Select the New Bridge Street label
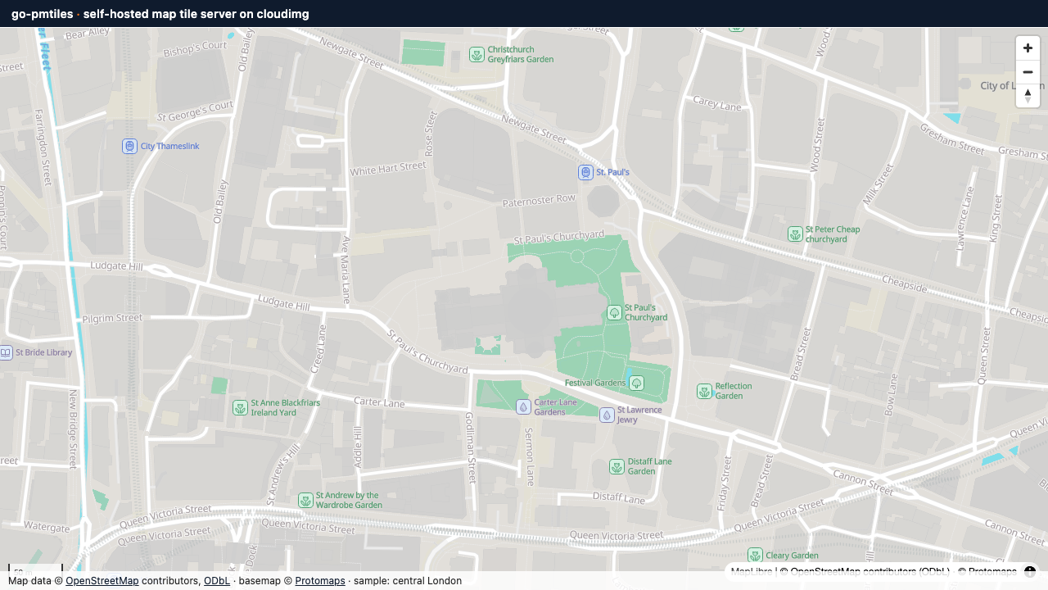The image size is (1048, 590). coord(73,428)
